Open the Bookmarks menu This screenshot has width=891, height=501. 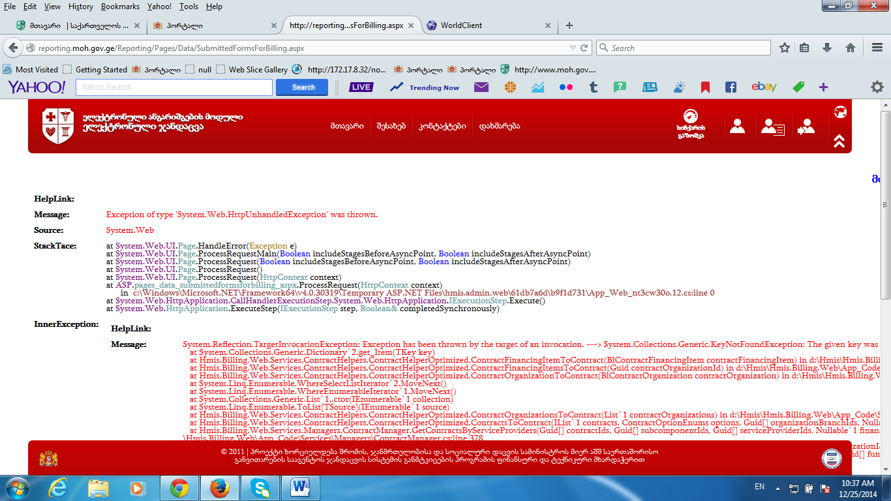120,7
